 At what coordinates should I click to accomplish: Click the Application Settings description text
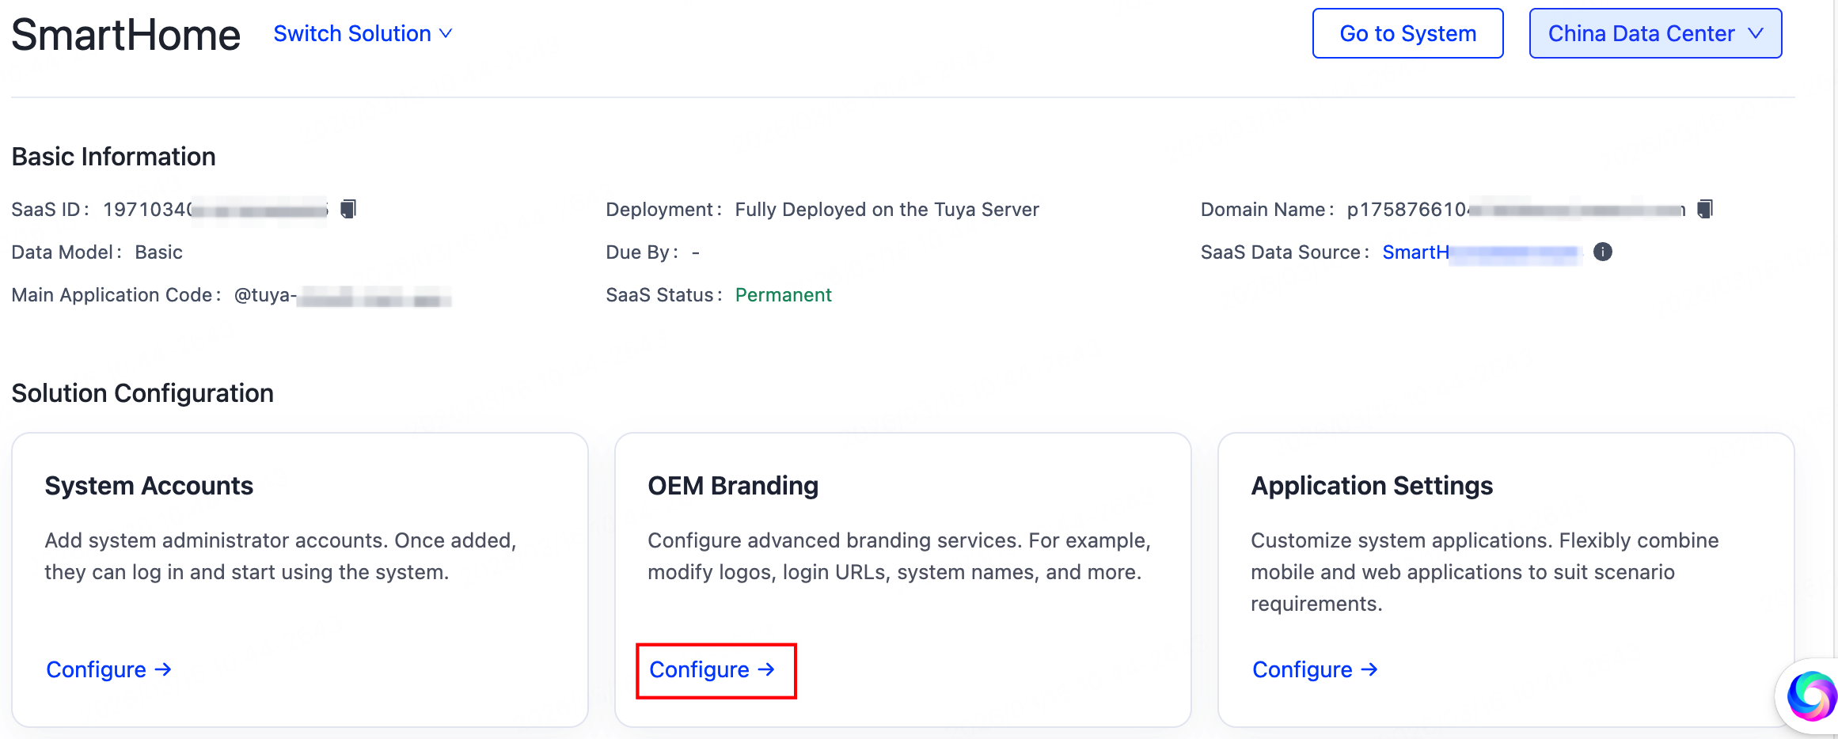pos(1485,572)
